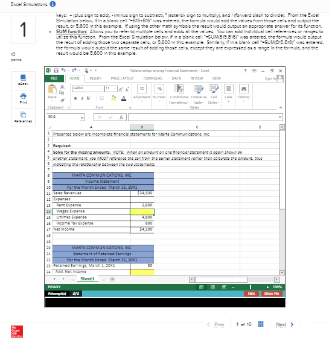
Task: Click the vertical scrollbar down arrow
Action: [x=282, y=272]
